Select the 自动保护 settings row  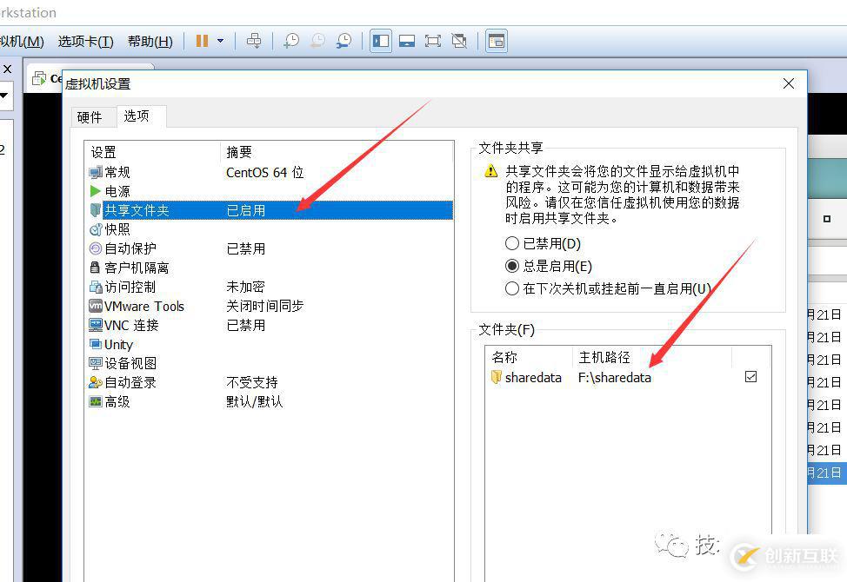tap(269, 248)
